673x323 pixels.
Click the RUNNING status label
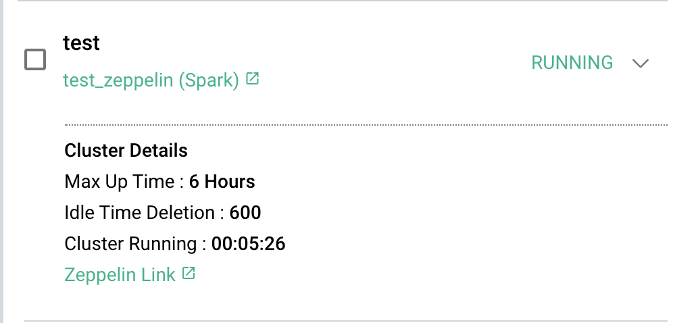[x=572, y=63]
